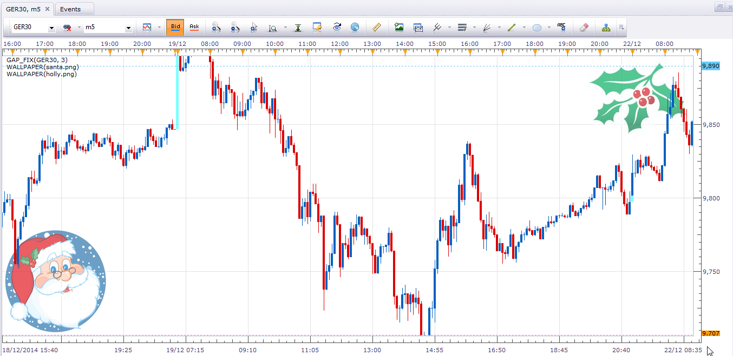
Task: Toggle the Ask price button
Action: tap(194, 27)
